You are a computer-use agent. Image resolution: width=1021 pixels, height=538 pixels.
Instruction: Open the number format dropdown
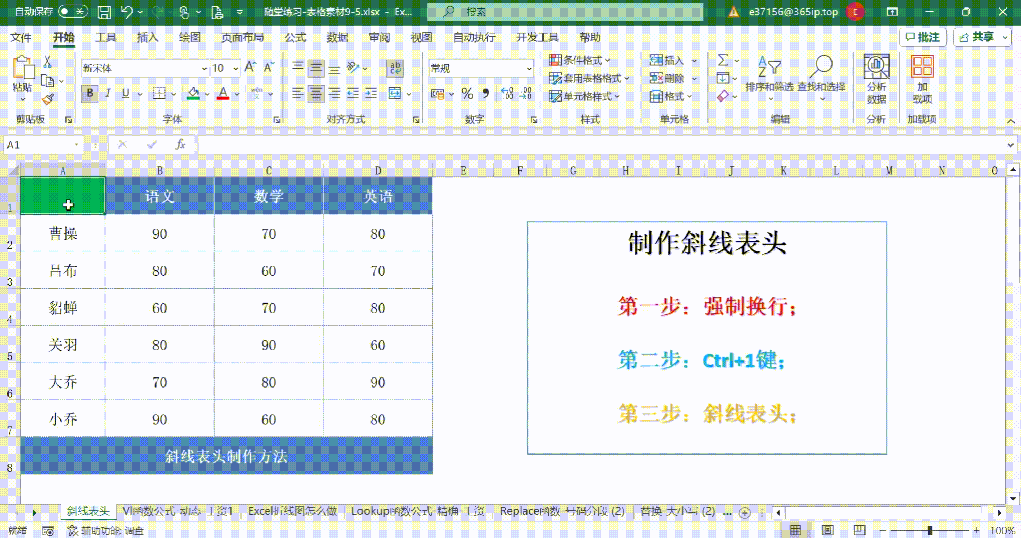(529, 69)
